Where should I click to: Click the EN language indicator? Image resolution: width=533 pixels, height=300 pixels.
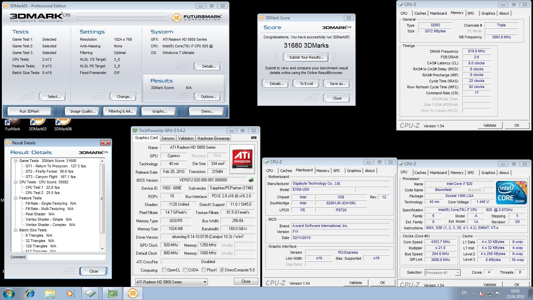(x=464, y=293)
